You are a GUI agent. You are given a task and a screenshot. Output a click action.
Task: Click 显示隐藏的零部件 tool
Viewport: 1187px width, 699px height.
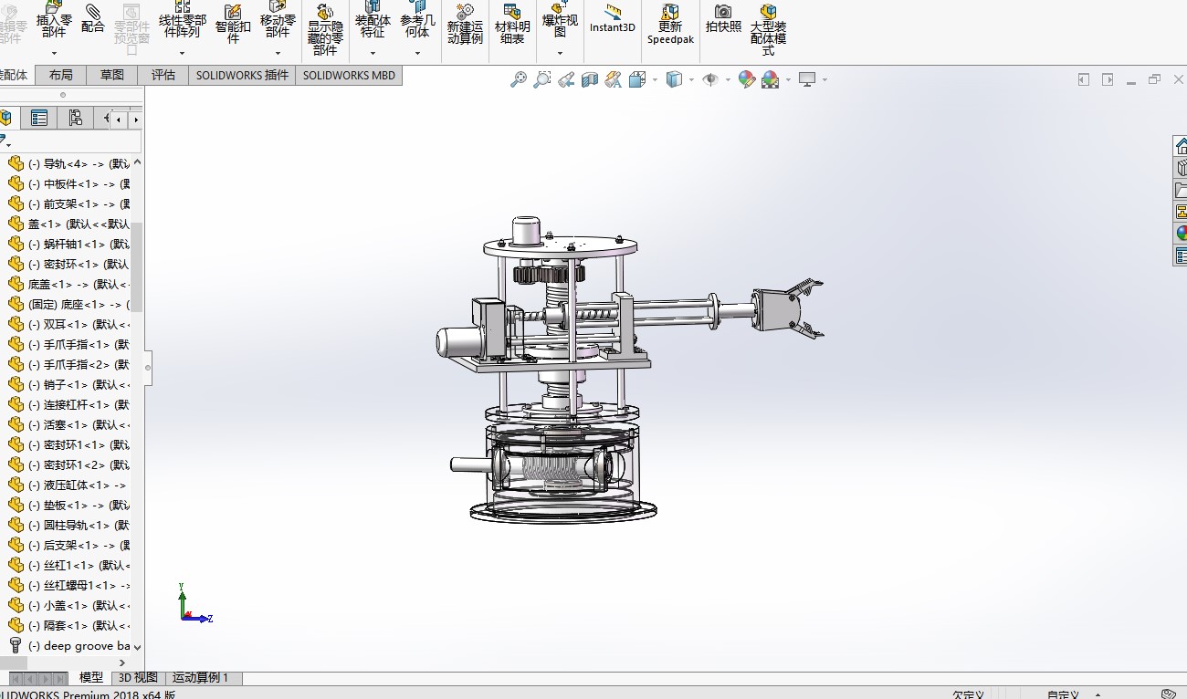coord(325,29)
